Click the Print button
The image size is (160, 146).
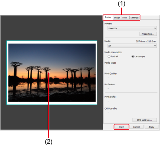121,127
